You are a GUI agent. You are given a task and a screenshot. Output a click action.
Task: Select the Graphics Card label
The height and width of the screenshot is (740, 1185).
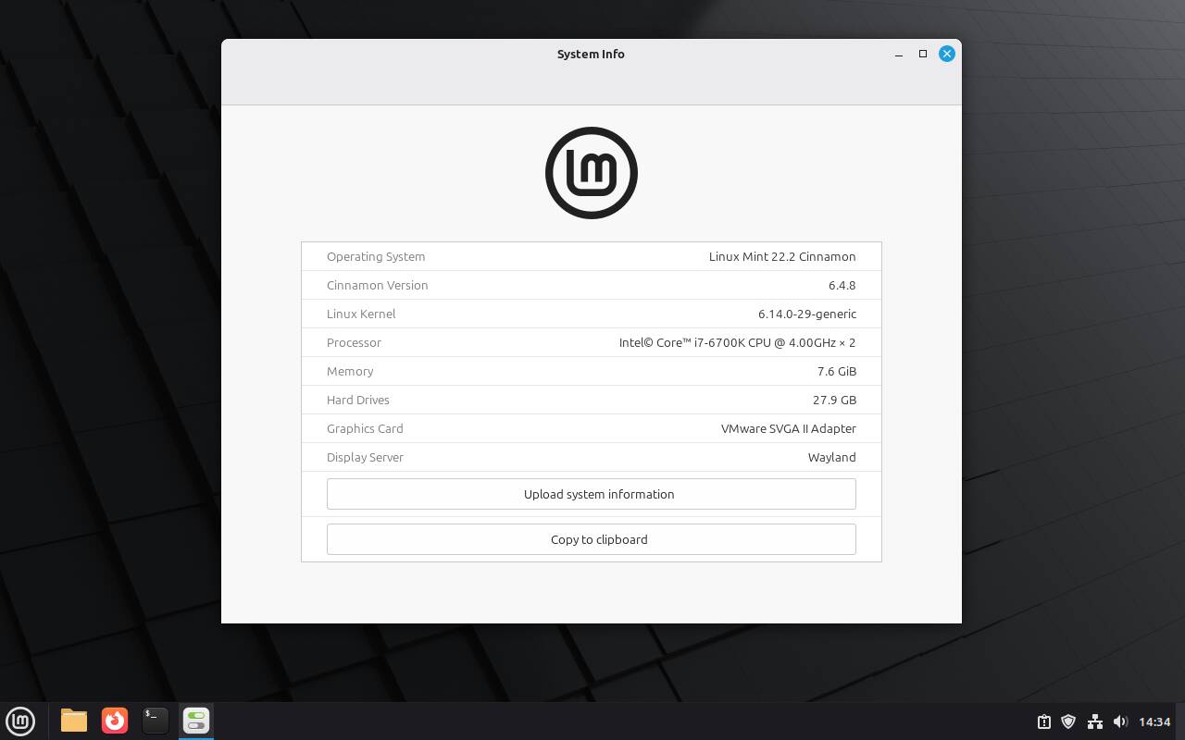coord(365,428)
